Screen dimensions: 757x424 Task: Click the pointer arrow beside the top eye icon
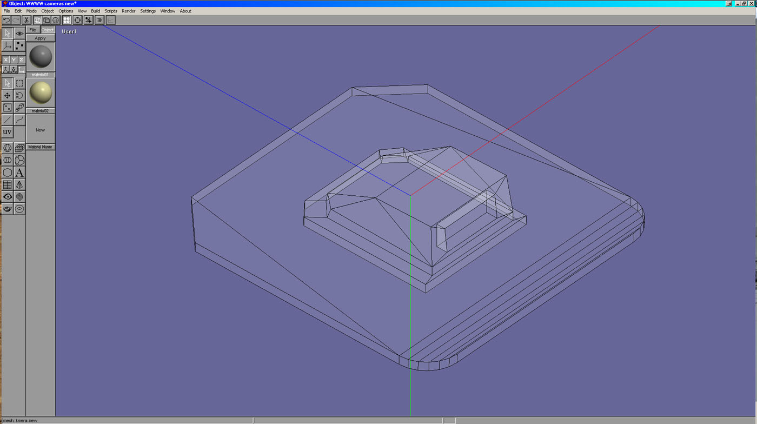pyautogui.click(x=7, y=34)
